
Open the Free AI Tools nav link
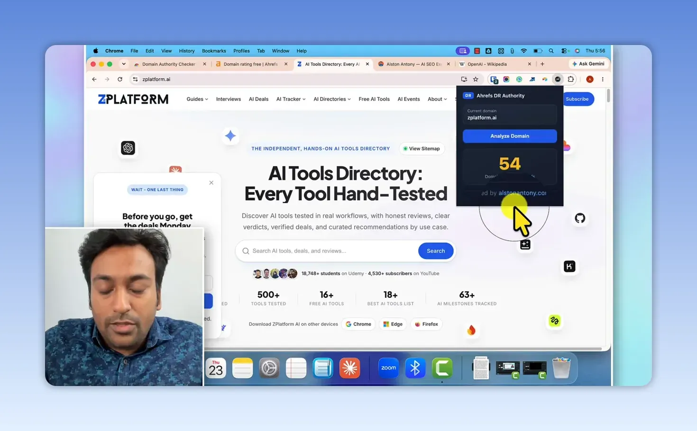(x=374, y=99)
